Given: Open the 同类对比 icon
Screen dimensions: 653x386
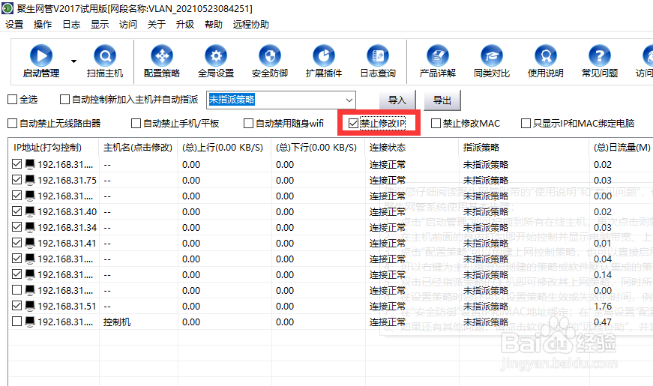Looking at the screenshot, I should (x=491, y=55).
